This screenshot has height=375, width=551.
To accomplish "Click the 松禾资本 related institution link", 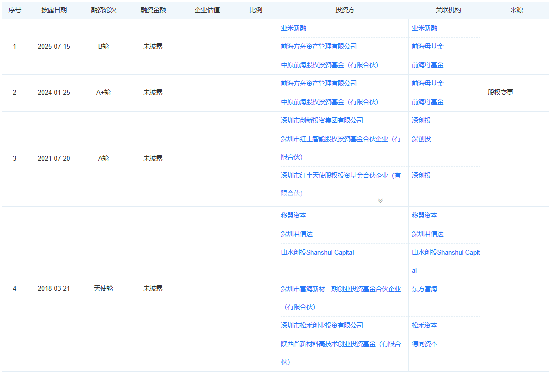I will (424, 325).
